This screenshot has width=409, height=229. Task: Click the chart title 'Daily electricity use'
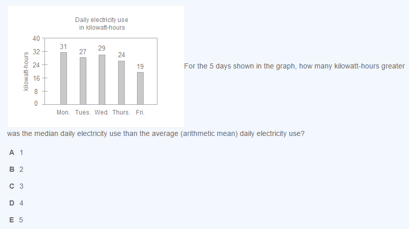pyautogui.click(x=101, y=20)
